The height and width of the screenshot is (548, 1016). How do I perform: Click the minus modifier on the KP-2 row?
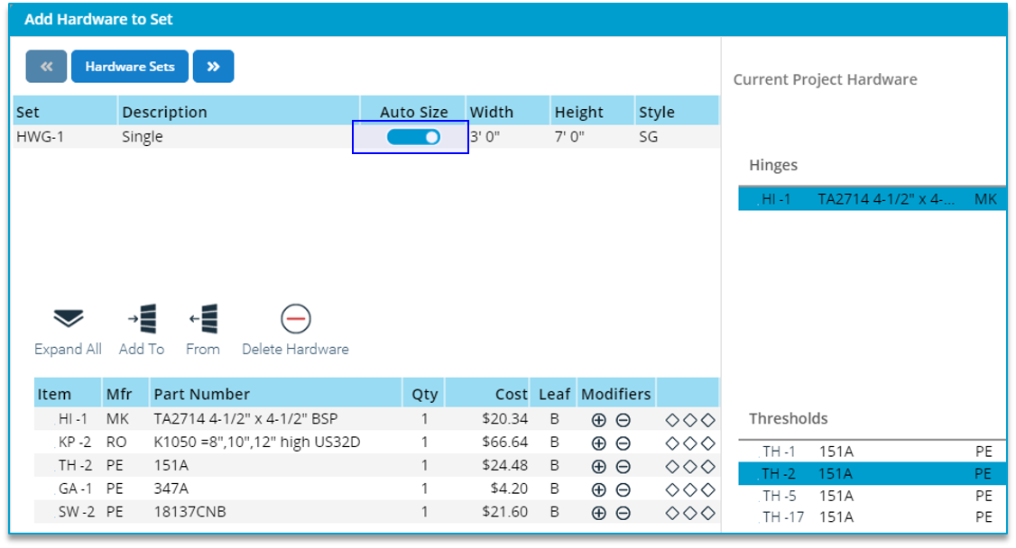point(623,442)
